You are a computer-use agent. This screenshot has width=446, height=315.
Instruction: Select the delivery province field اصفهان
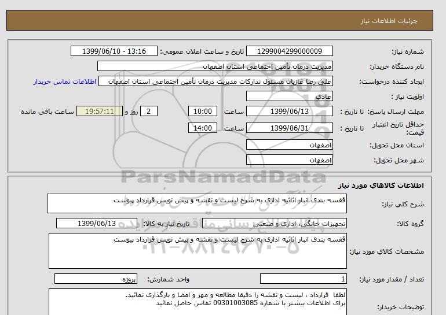(x=289, y=144)
